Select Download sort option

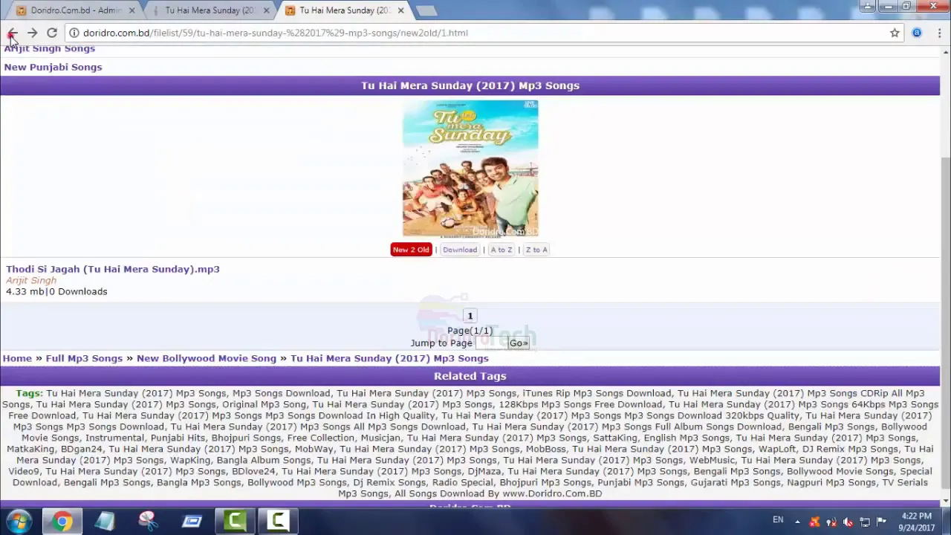[x=460, y=250]
